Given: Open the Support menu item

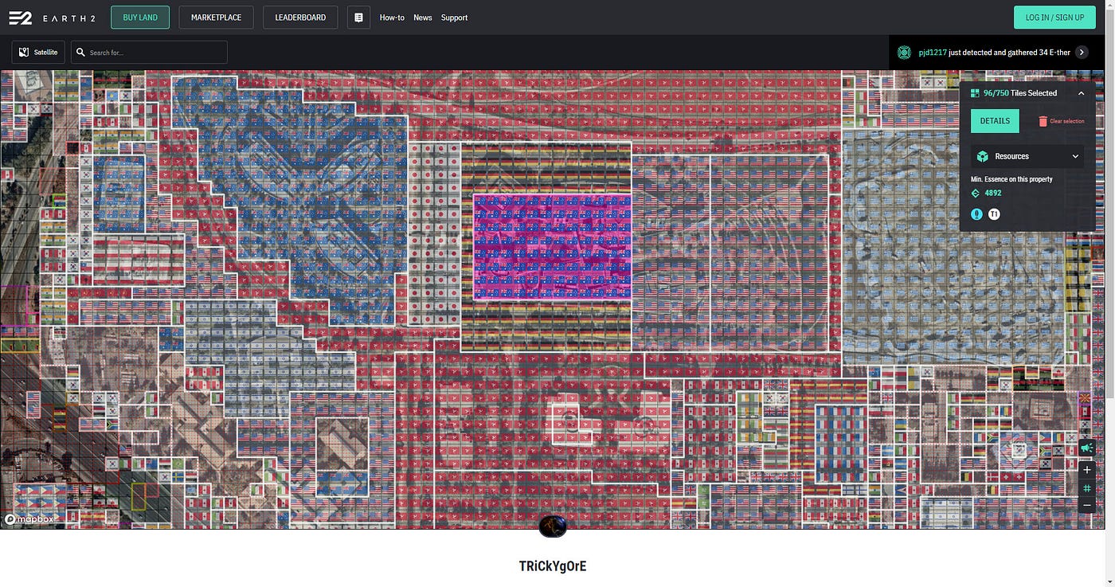Looking at the screenshot, I should (454, 18).
